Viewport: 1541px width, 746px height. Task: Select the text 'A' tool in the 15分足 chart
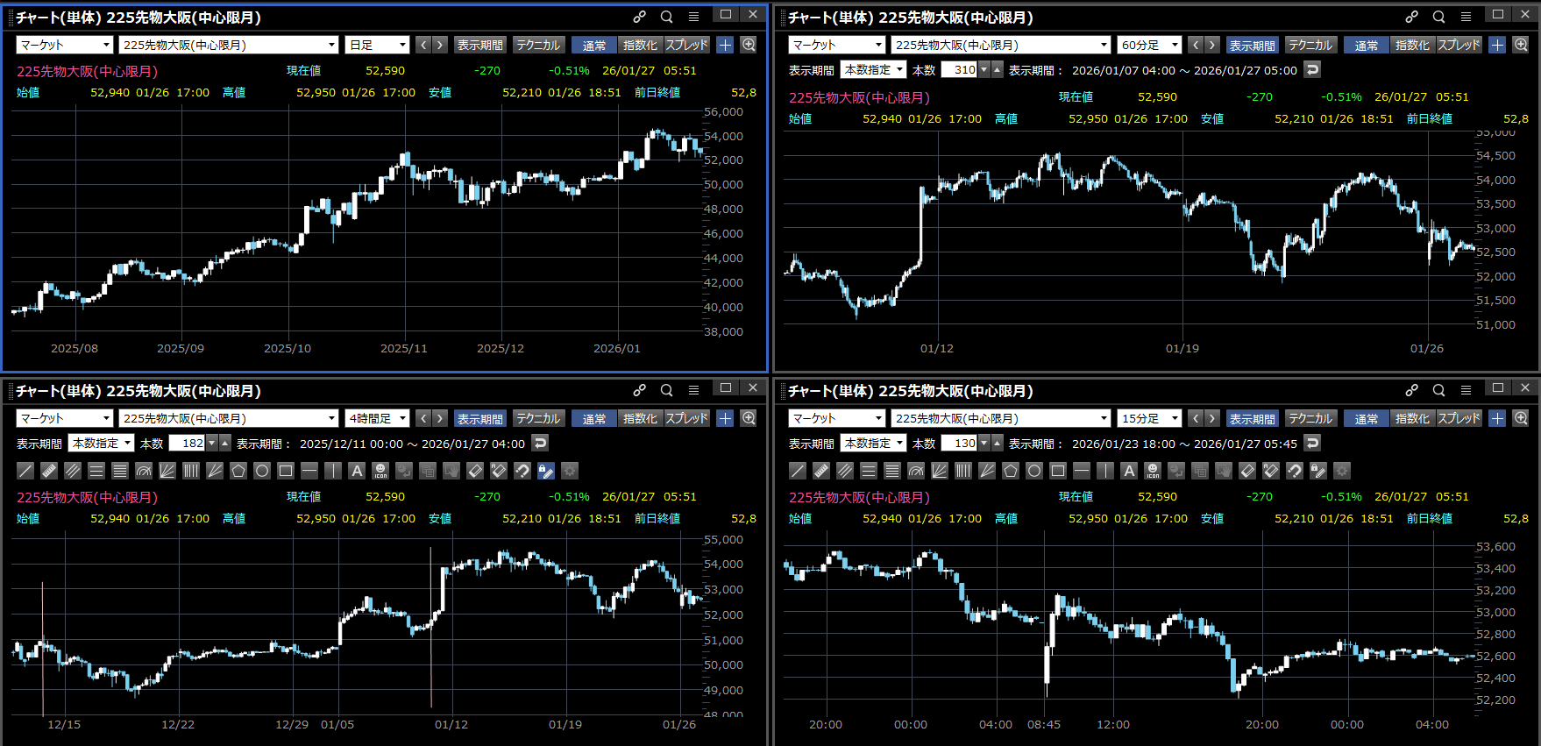coord(1129,471)
